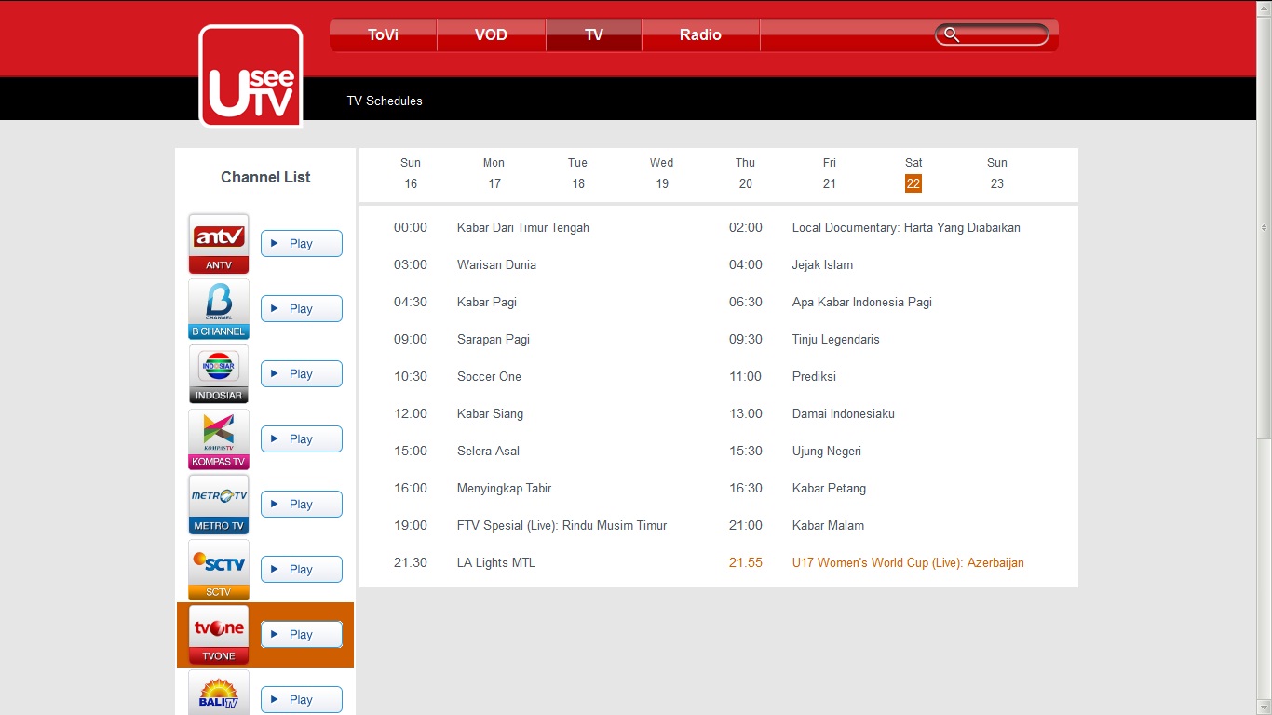This screenshot has height=715, width=1272.
Task: Click the search magnifier icon
Action: coord(952,34)
